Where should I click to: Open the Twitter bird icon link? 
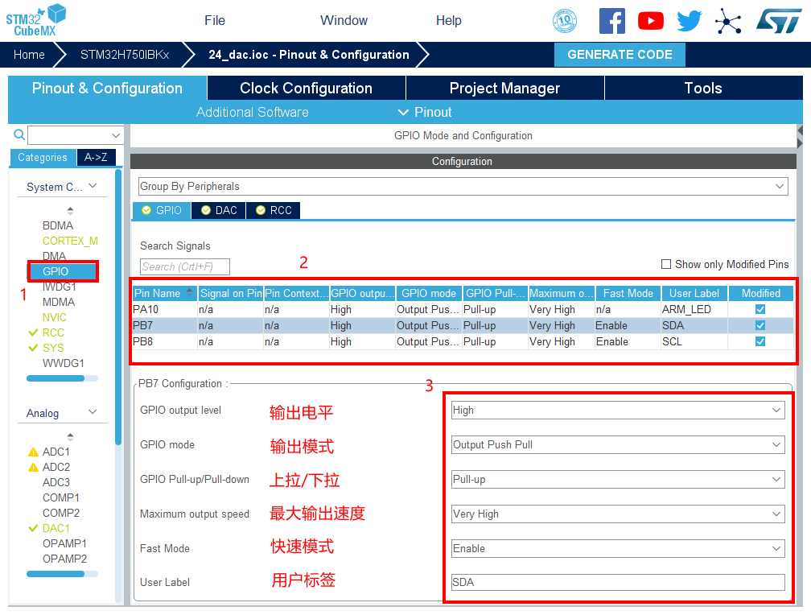689,21
